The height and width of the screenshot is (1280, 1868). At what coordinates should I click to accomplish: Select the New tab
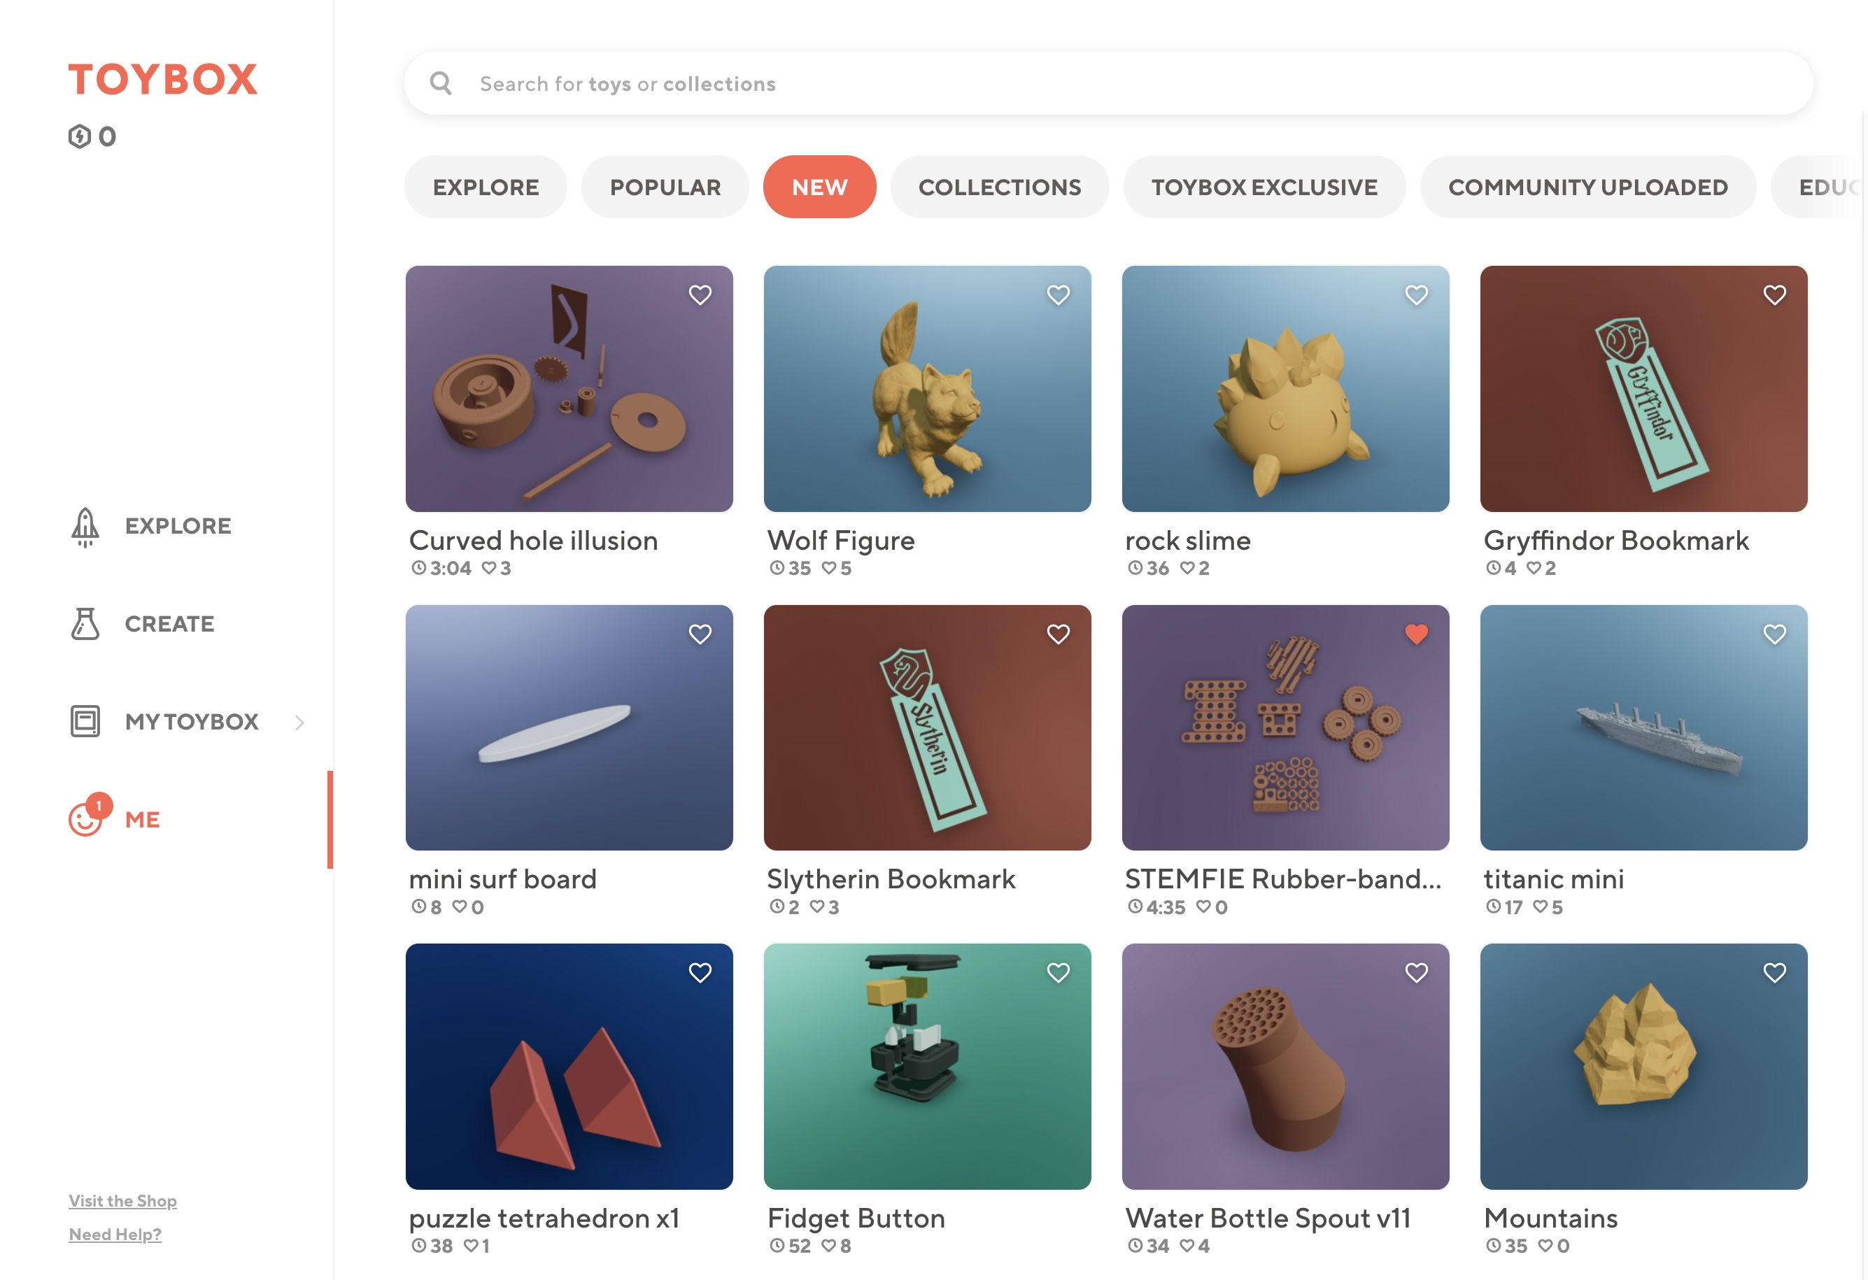tap(819, 187)
